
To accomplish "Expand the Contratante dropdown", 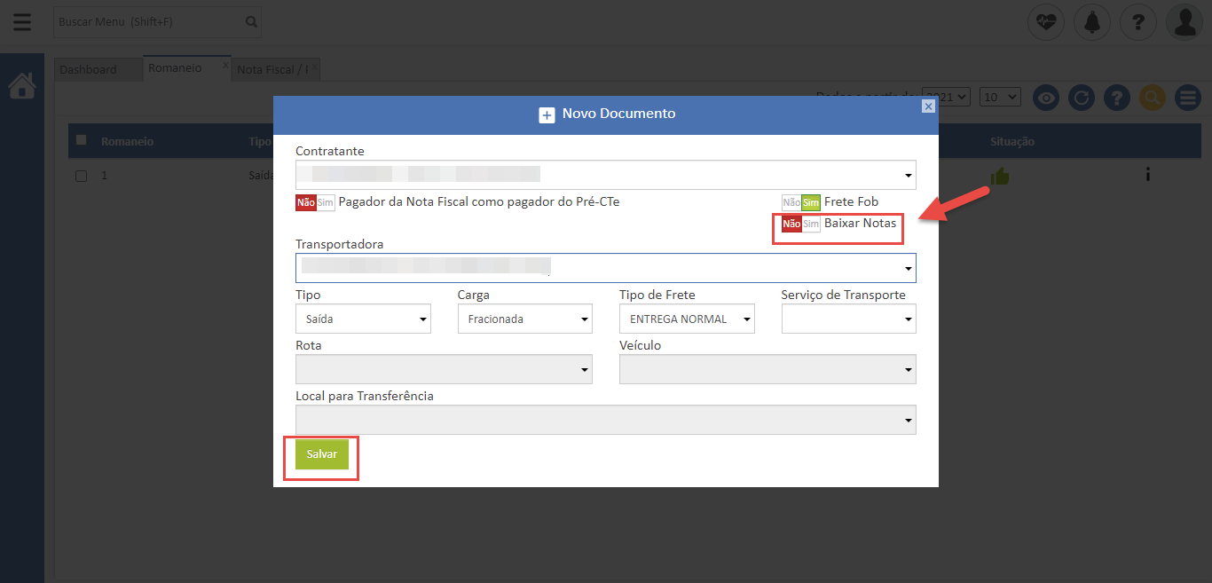I will click(x=605, y=175).
